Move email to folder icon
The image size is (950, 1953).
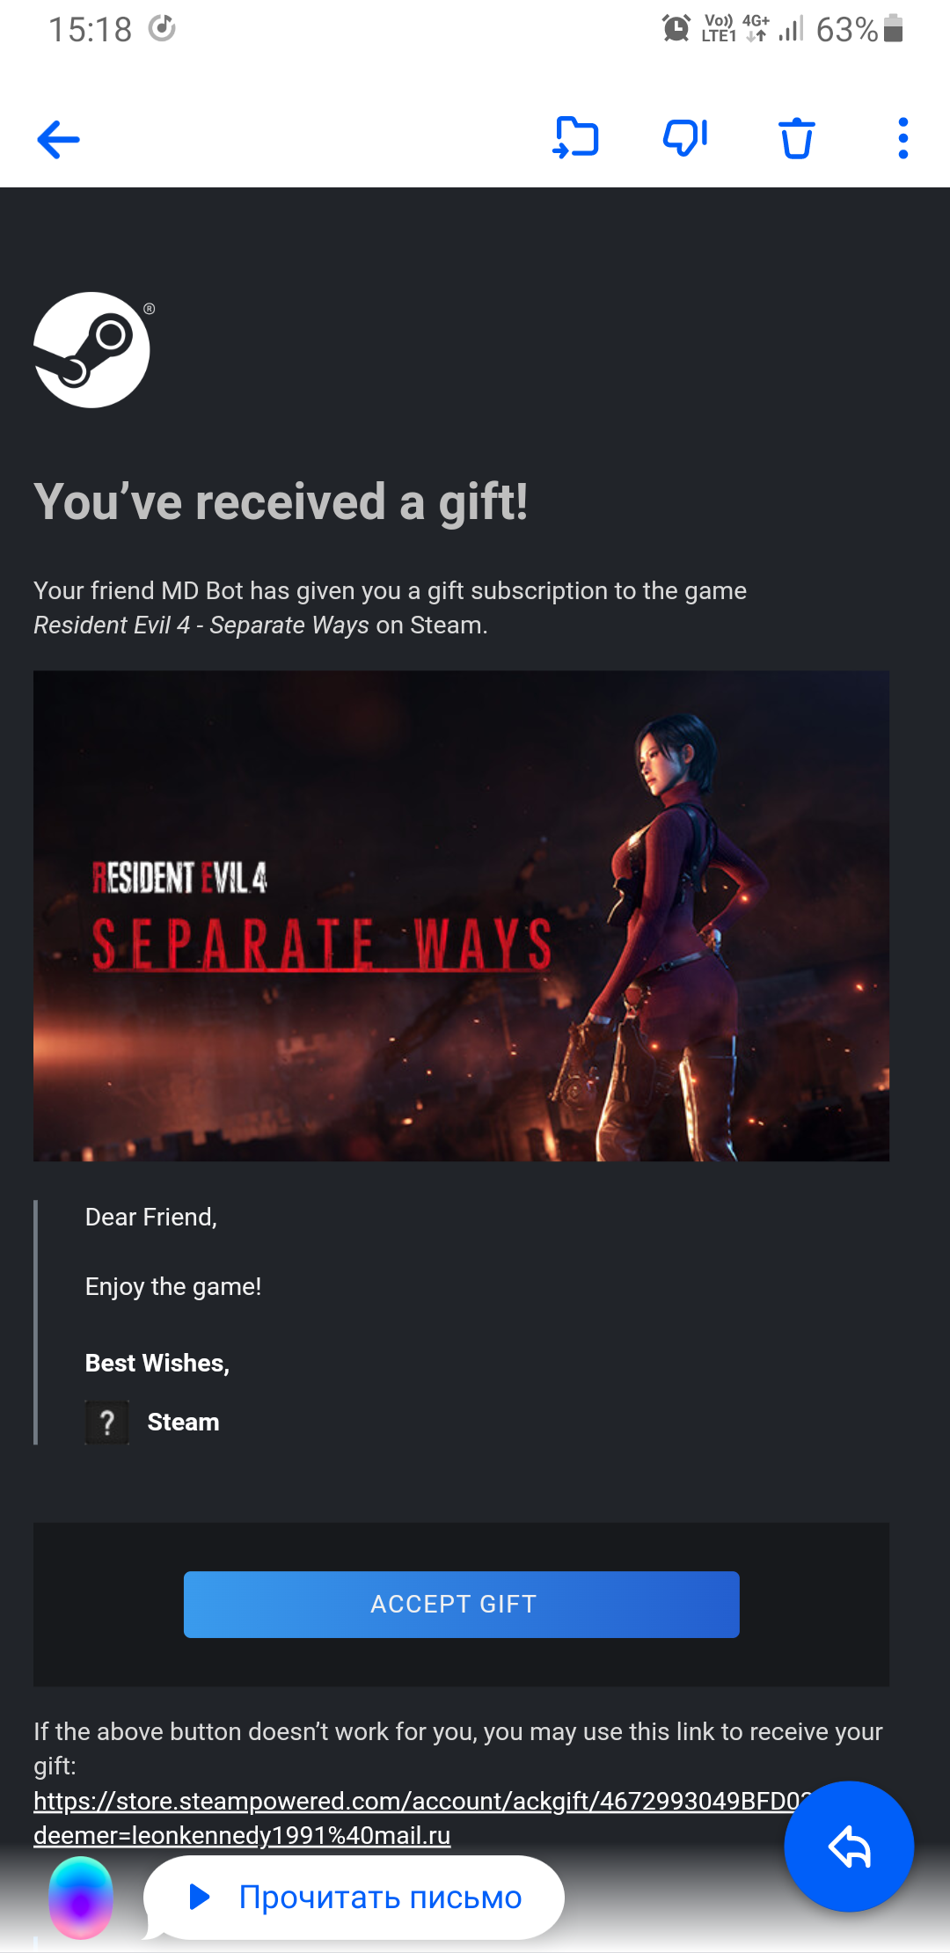pyautogui.click(x=575, y=138)
